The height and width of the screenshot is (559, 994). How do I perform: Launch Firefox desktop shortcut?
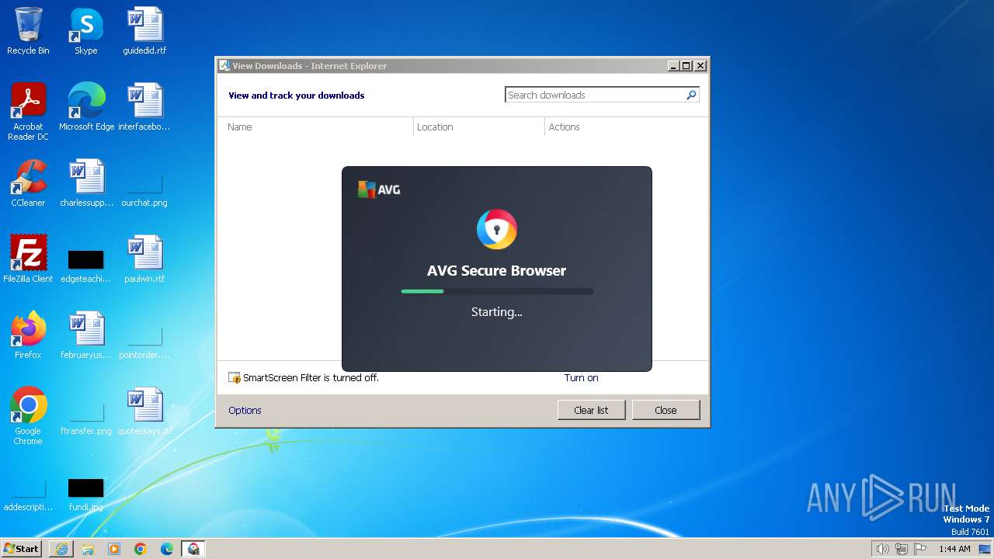[x=28, y=335]
